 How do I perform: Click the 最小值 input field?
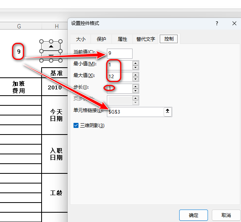click(120, 65)
